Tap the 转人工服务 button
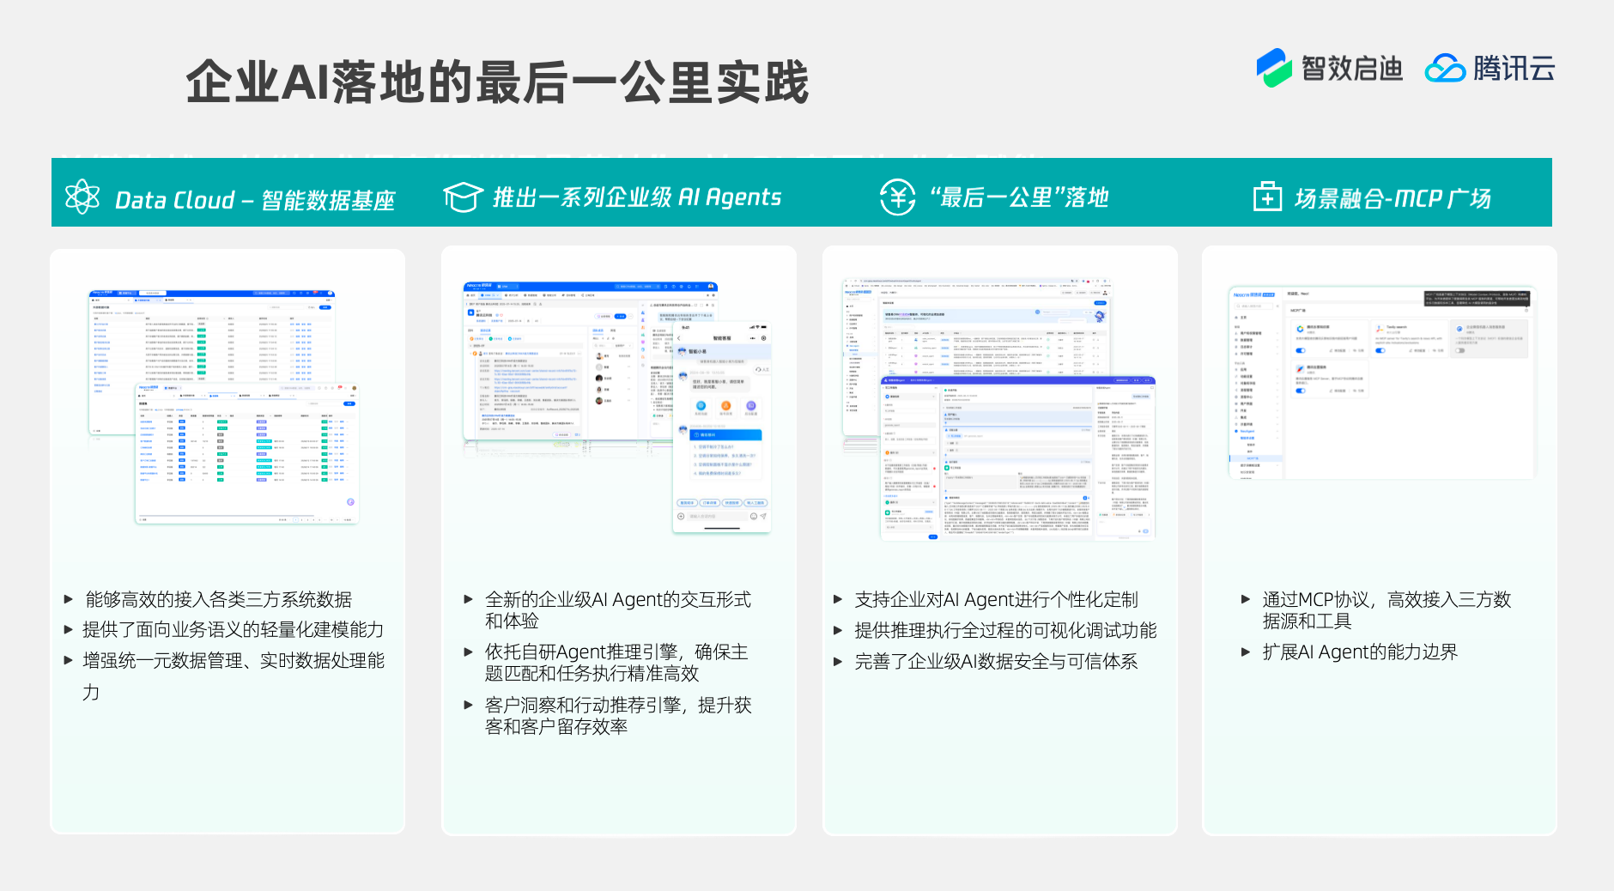The width and height of the screenshot is (1614, 891). point(756,502)
